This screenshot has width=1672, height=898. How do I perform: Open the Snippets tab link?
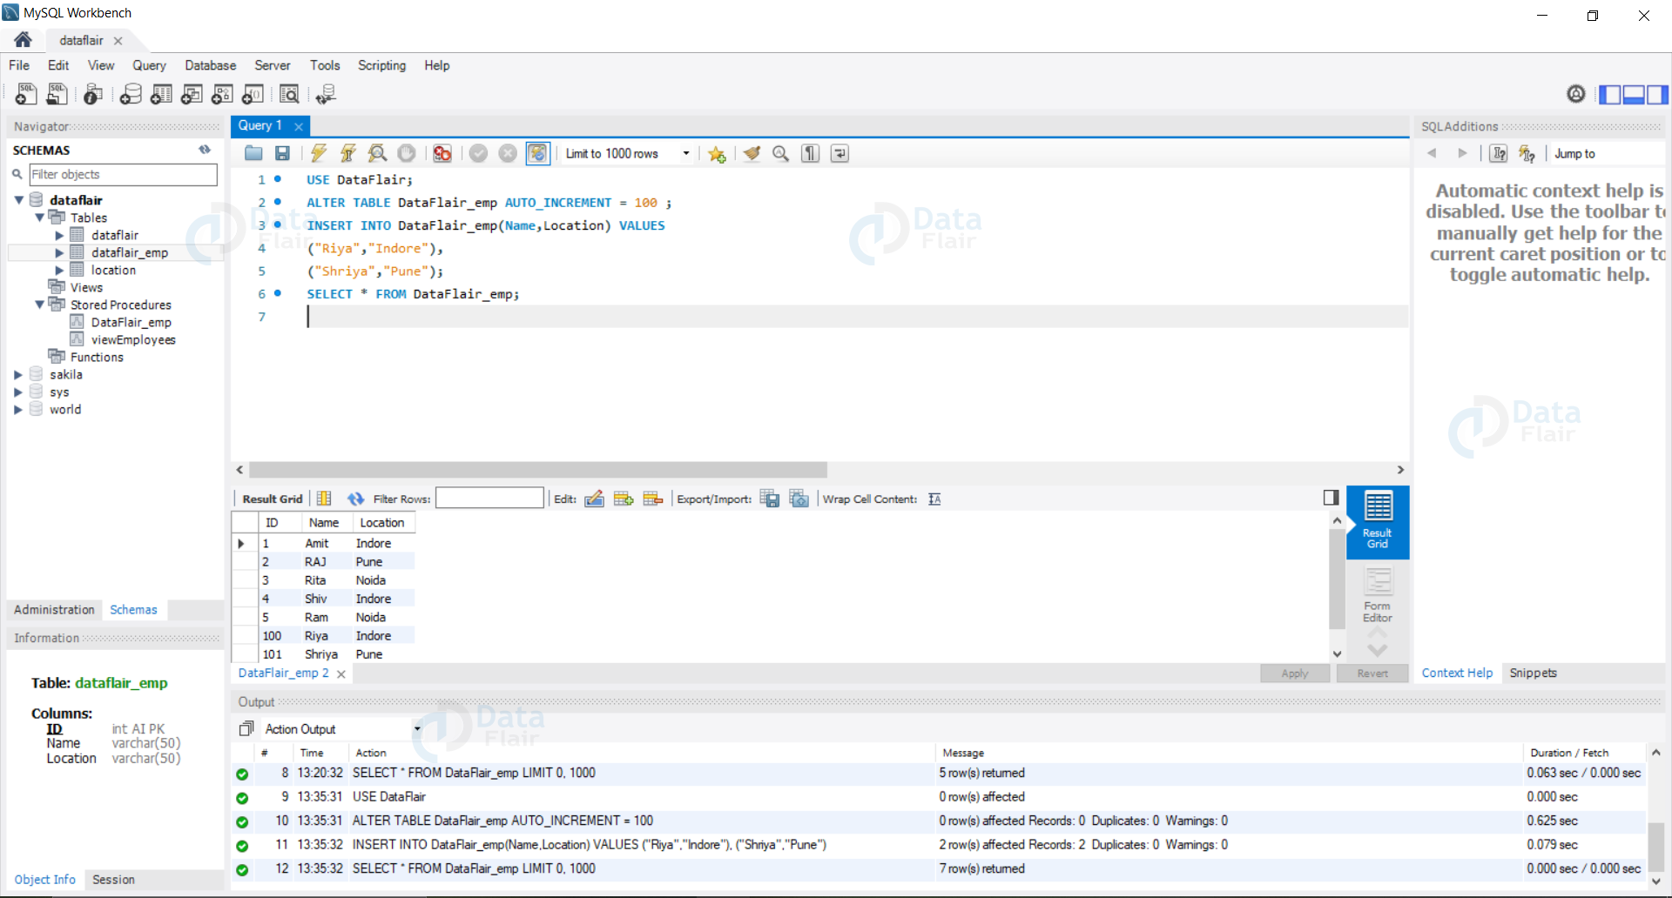1533,673
